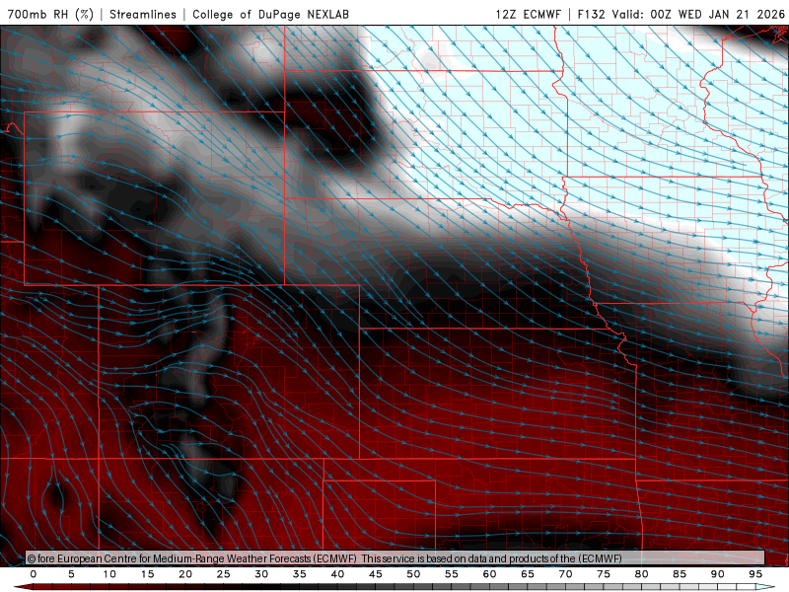Click the ECMWF copyright attribution banner

pyautogui.click(x=395, y=558)
